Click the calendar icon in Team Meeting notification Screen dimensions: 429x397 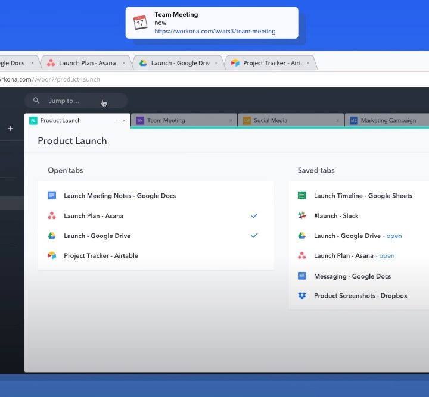pyautogui.click(x=140, y=23)
